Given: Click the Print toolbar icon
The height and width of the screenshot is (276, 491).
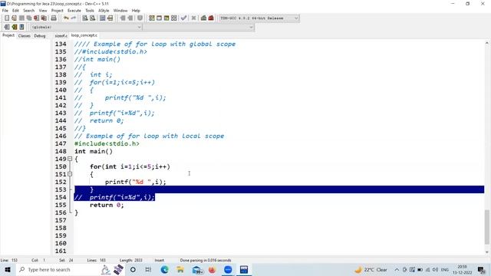Looking at the screenshot, I should pos(54,18).
